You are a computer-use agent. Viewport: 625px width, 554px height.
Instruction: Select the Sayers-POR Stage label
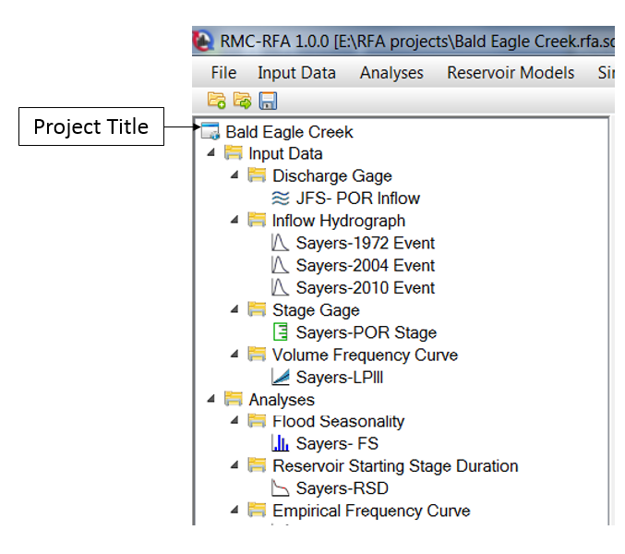tap(367, 332)
